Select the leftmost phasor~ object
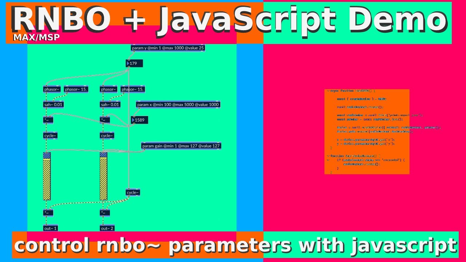This screenshot has height=262, width=466. coord(51,89)
